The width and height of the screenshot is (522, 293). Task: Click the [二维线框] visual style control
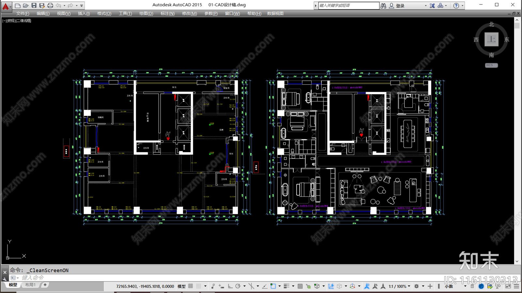23,21
